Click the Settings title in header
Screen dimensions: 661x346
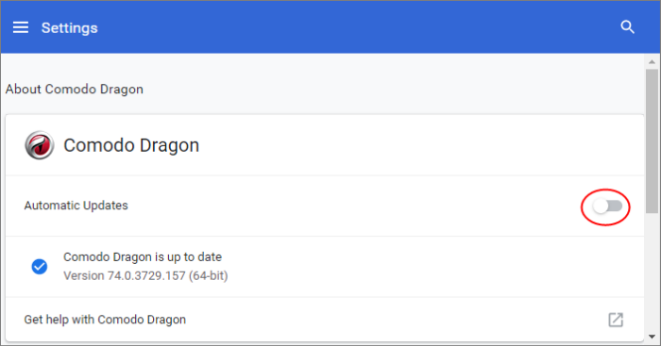[x=70, y=27]
